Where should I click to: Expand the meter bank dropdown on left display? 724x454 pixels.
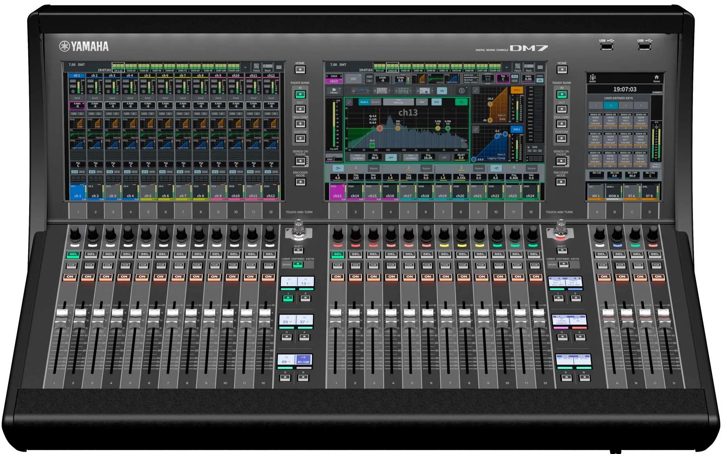coord(245,67)
